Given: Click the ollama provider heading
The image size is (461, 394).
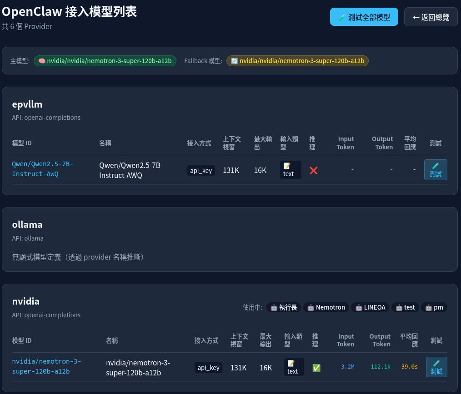Looking at the screenshot, I should 27,225.
